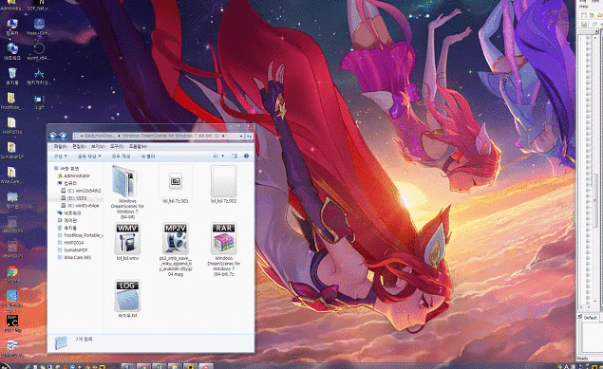Select the Windows DreamScenes folder icon
Viewport: 603px width, 369px height.
(127, 192)
